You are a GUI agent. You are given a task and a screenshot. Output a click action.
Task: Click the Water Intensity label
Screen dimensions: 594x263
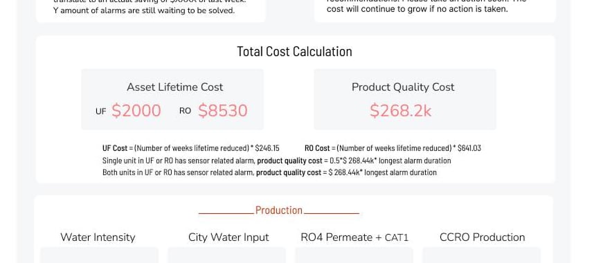(98, 237)
